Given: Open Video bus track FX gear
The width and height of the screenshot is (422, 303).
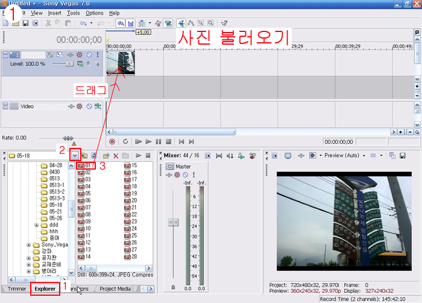Looking at the screenshot, I should pos(80,106).
